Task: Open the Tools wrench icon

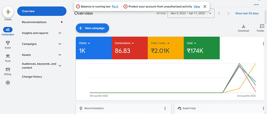Action: click(8, 56)
